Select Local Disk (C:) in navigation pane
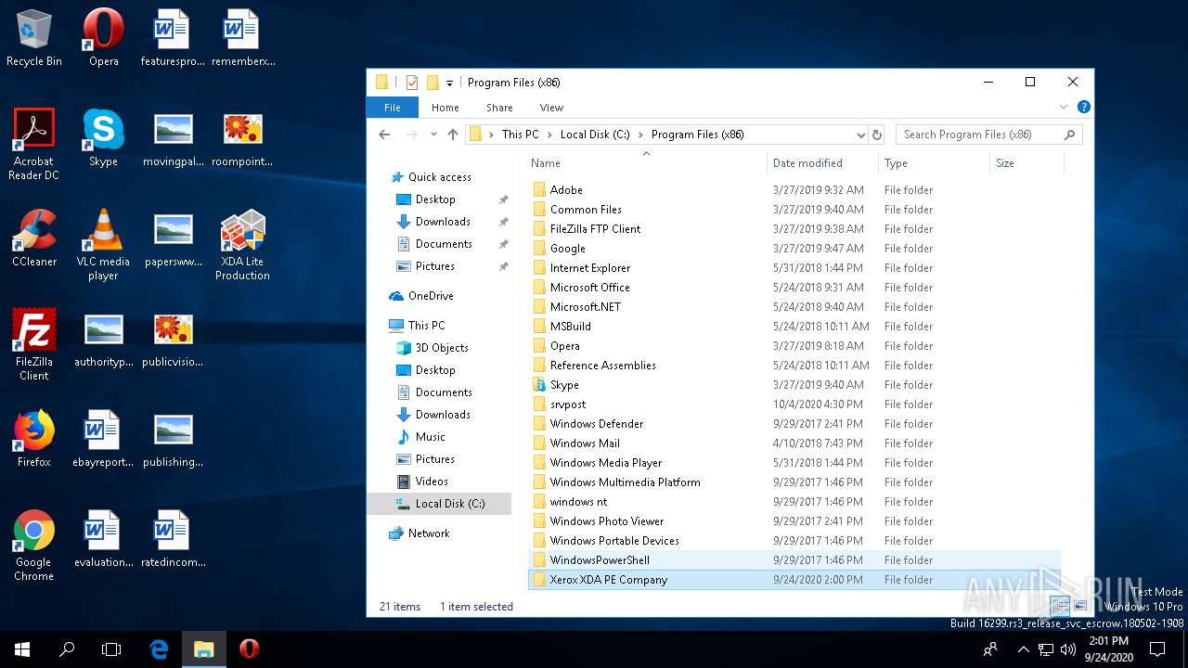1188x668 pixels. click(x=440, y=504)
